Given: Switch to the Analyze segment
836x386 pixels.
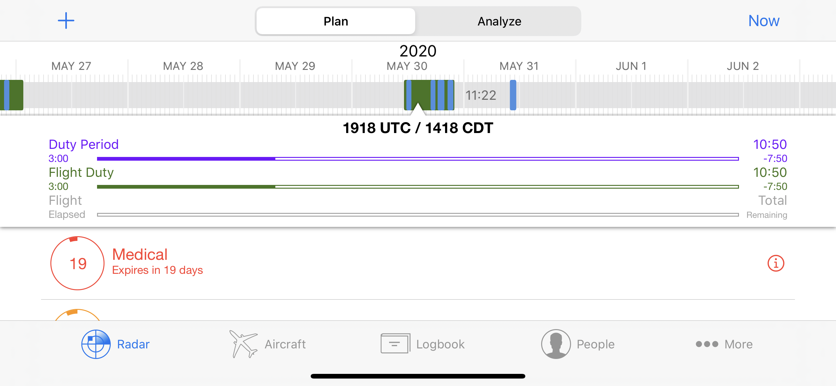Looking at the screenshot, I should 499,21.
